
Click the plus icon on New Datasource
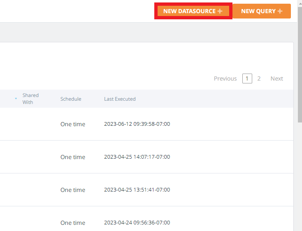click(220, 11)
